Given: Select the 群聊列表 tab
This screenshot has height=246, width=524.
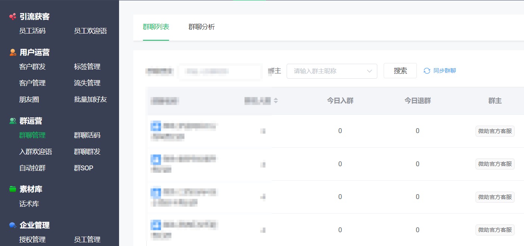Looking at the screenshot, I should pyautogui.click(x=156, y=27).
